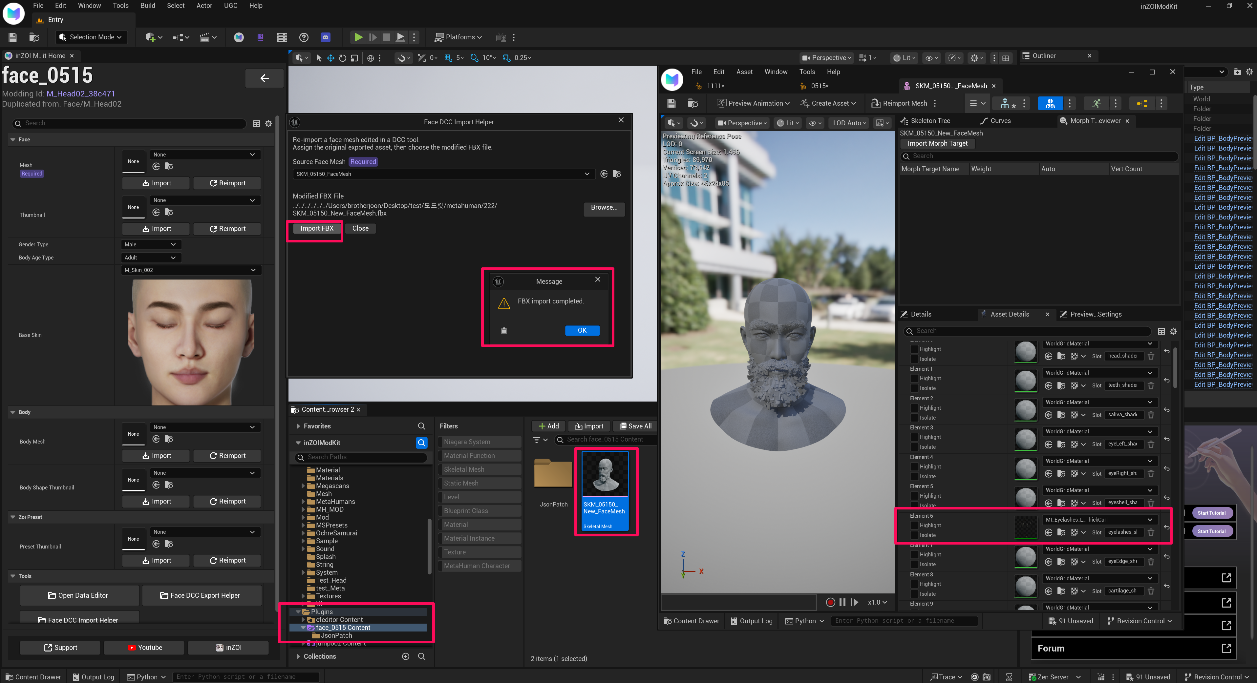Expand the MetaHumans folder in tree
1257x683 pixels.
coord(303,502)
